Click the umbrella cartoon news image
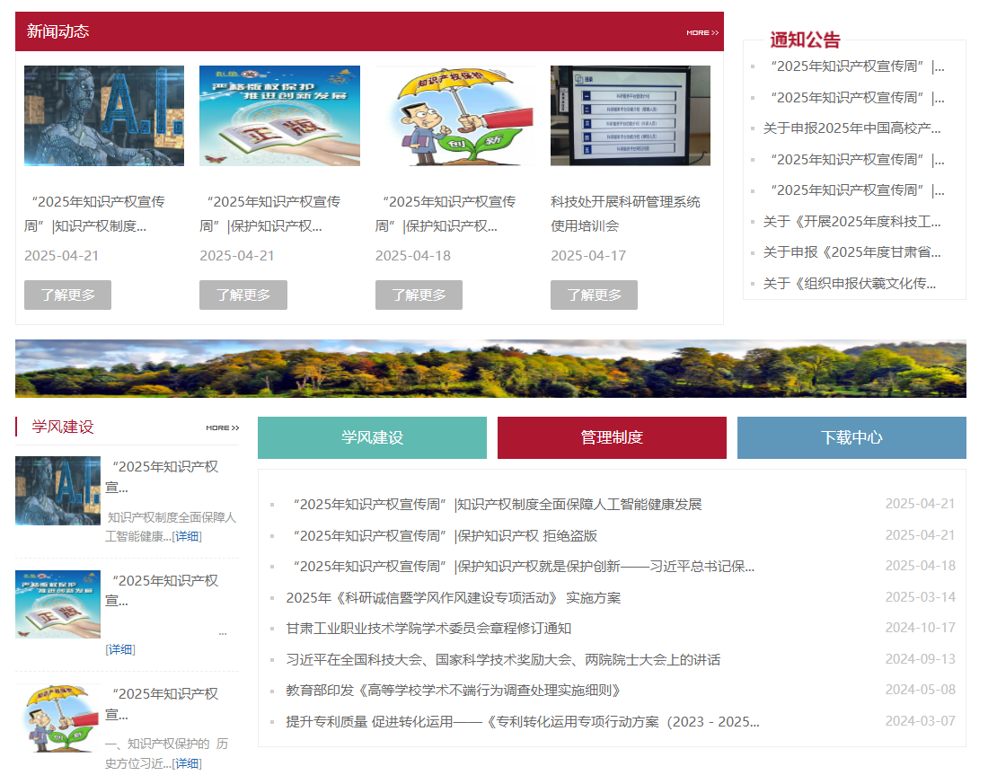 pyautogui.click(x=454, y=116)
